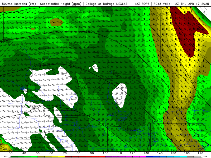Click the 160 value on the color scale
This screenshot has width=211, height=158.
187,153
